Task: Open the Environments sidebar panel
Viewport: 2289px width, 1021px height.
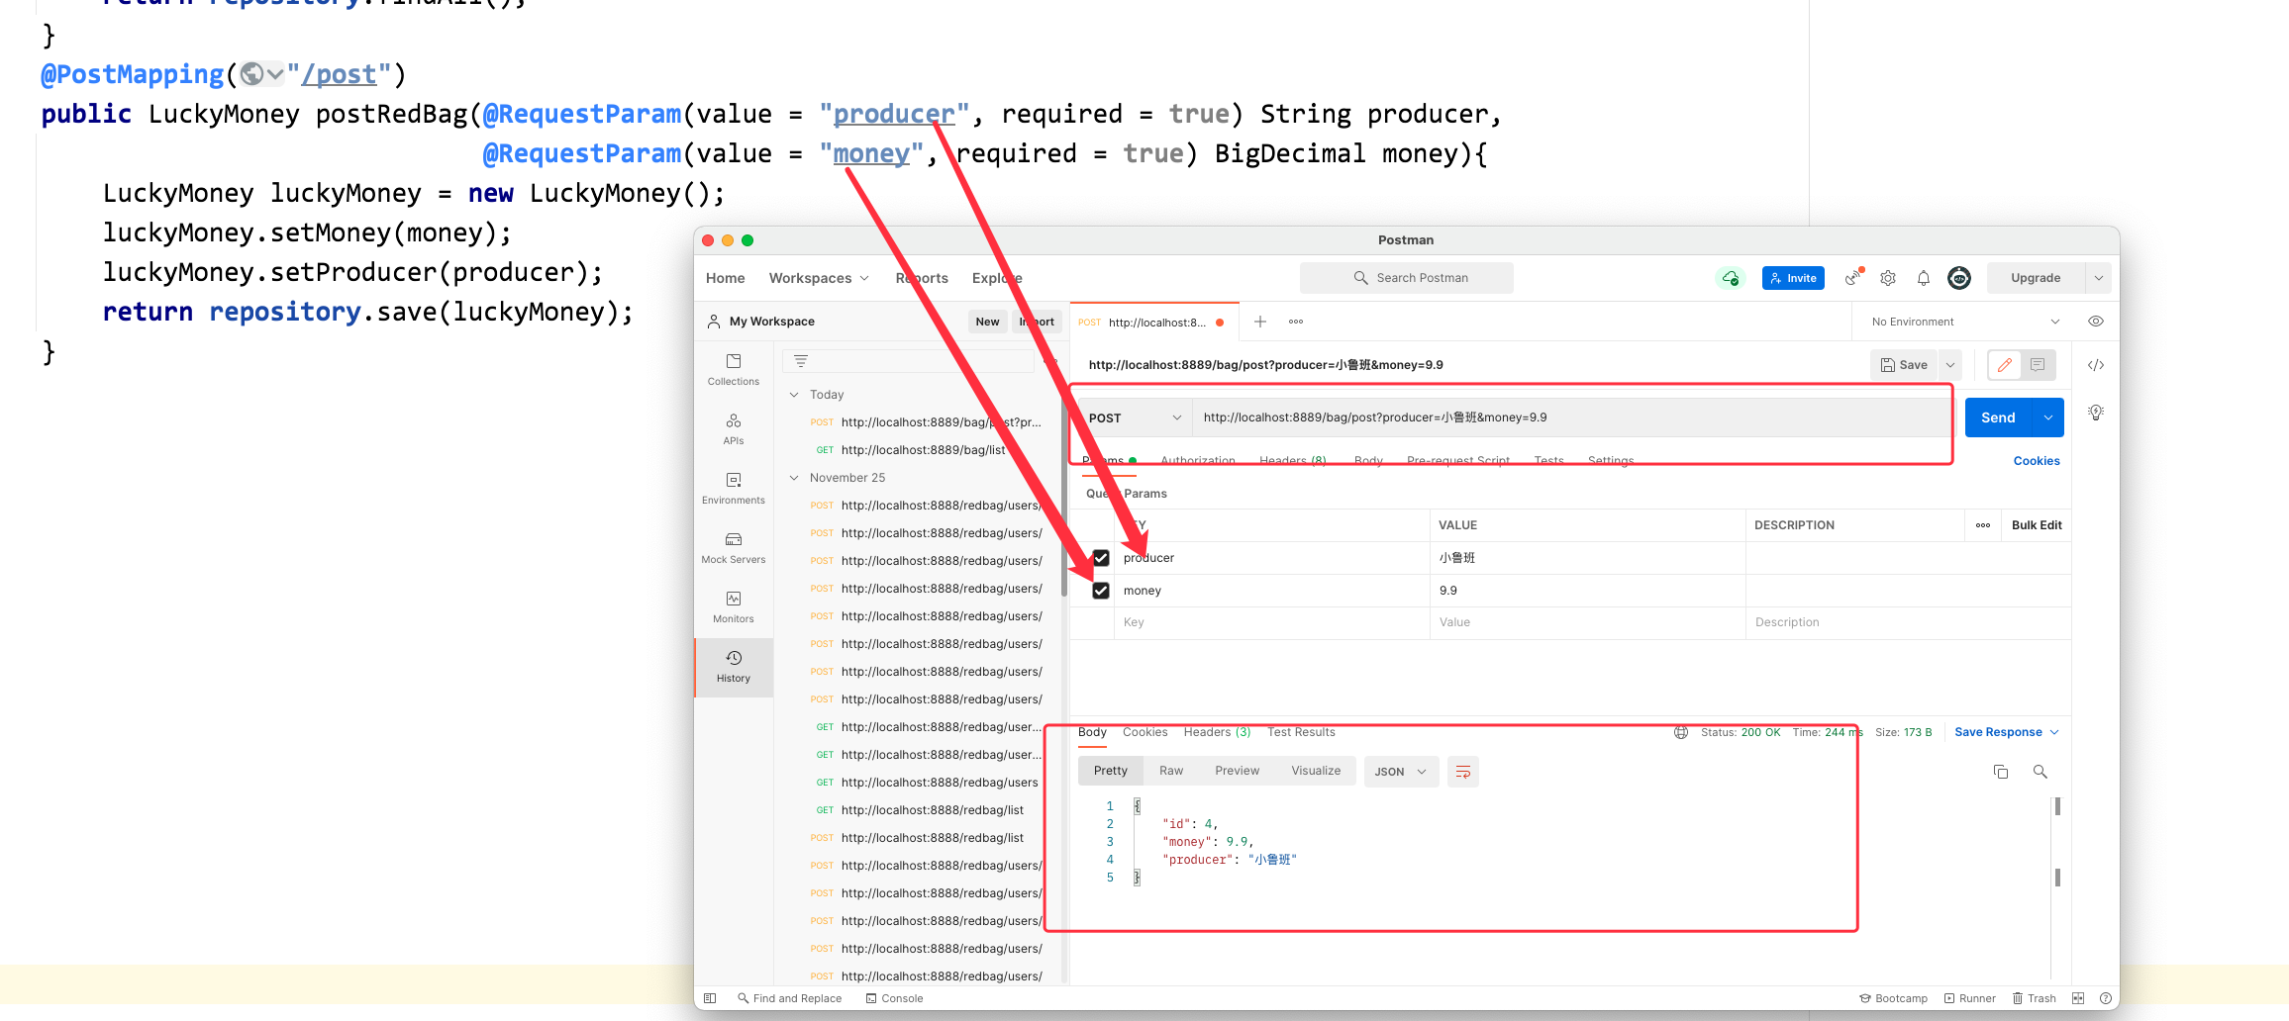Action: pyautogui.click(x=734, y=489)
